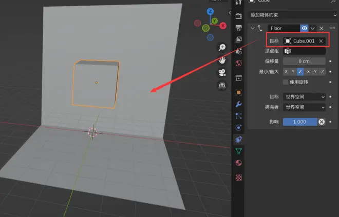The height and width of the screenshot is (217, 339).
Task: Open the Object properties tab
Action: pos(238,92)
